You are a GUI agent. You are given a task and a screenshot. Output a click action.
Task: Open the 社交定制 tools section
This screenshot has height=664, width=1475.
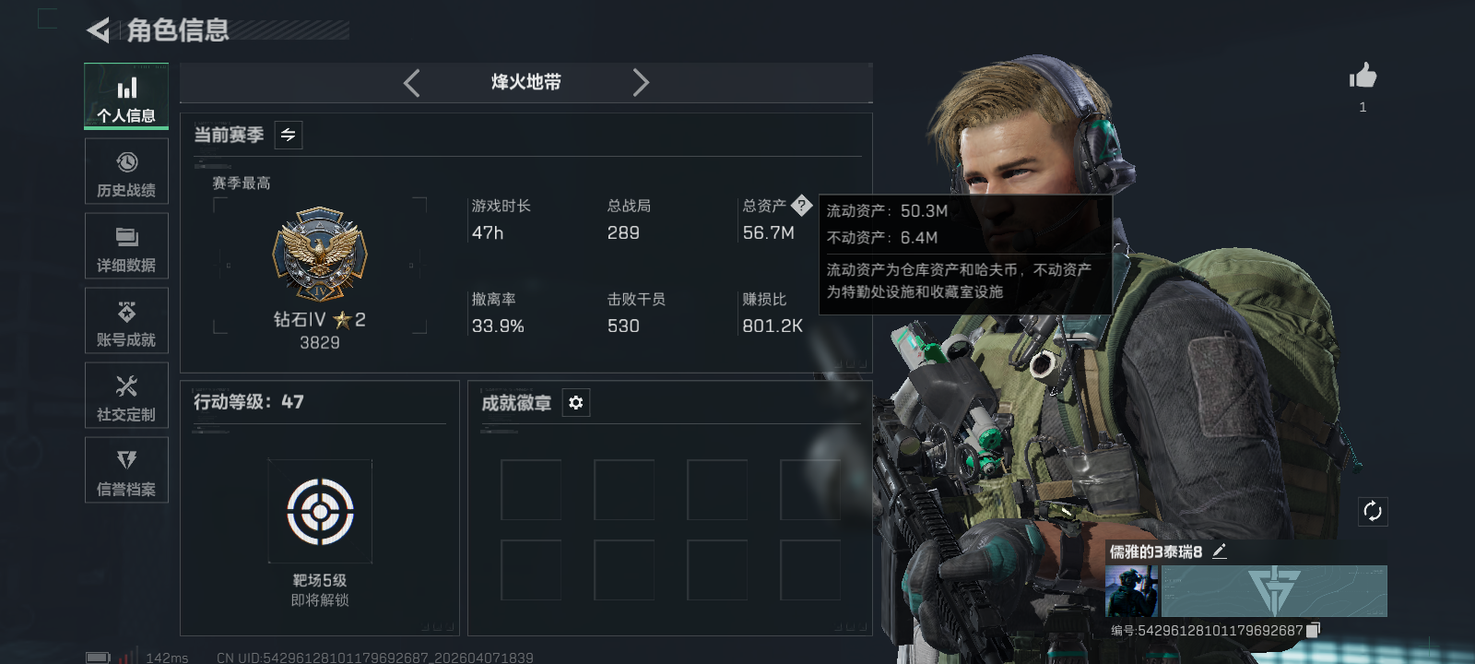126,396
